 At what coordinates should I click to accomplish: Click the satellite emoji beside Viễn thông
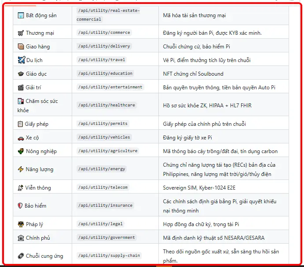coord(20,188)
